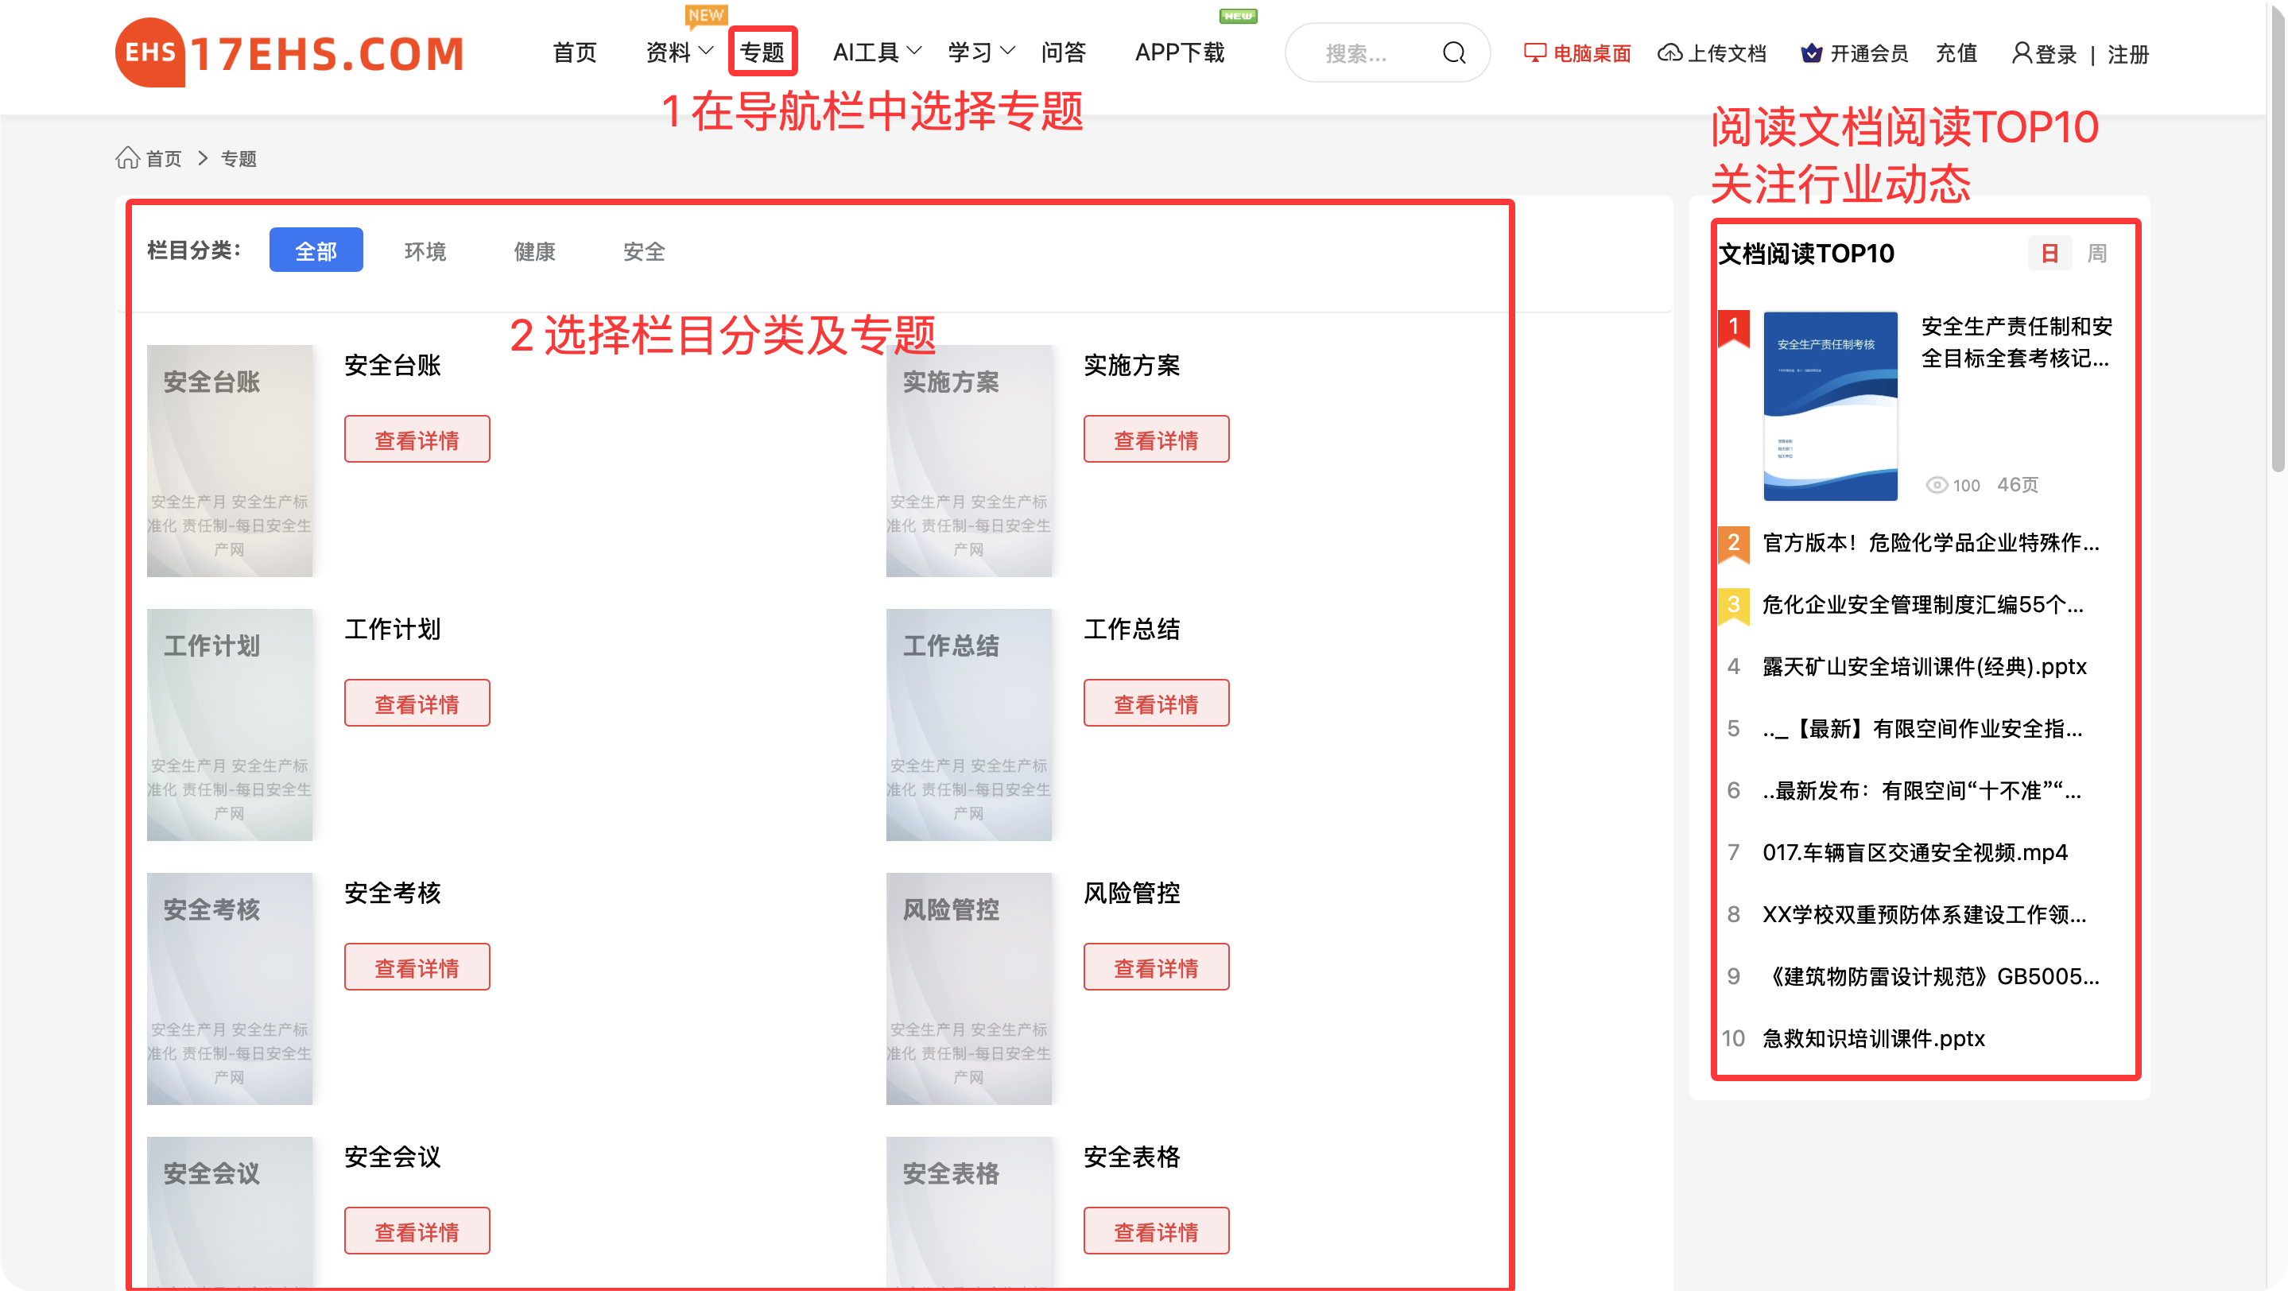This screenshot has width=2288, height=1291.
Task: Select the 健康 category filter
Action: pyautogui.click(x=535, y=251)
